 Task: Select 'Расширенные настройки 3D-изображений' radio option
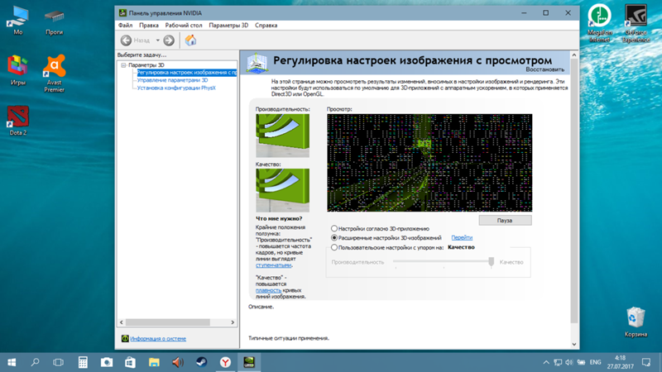tap(334, 238)
